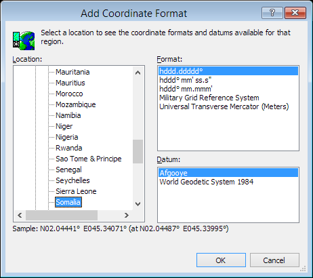
Task: Click location list scroll up arrow
Action: (x=138, y=73)
